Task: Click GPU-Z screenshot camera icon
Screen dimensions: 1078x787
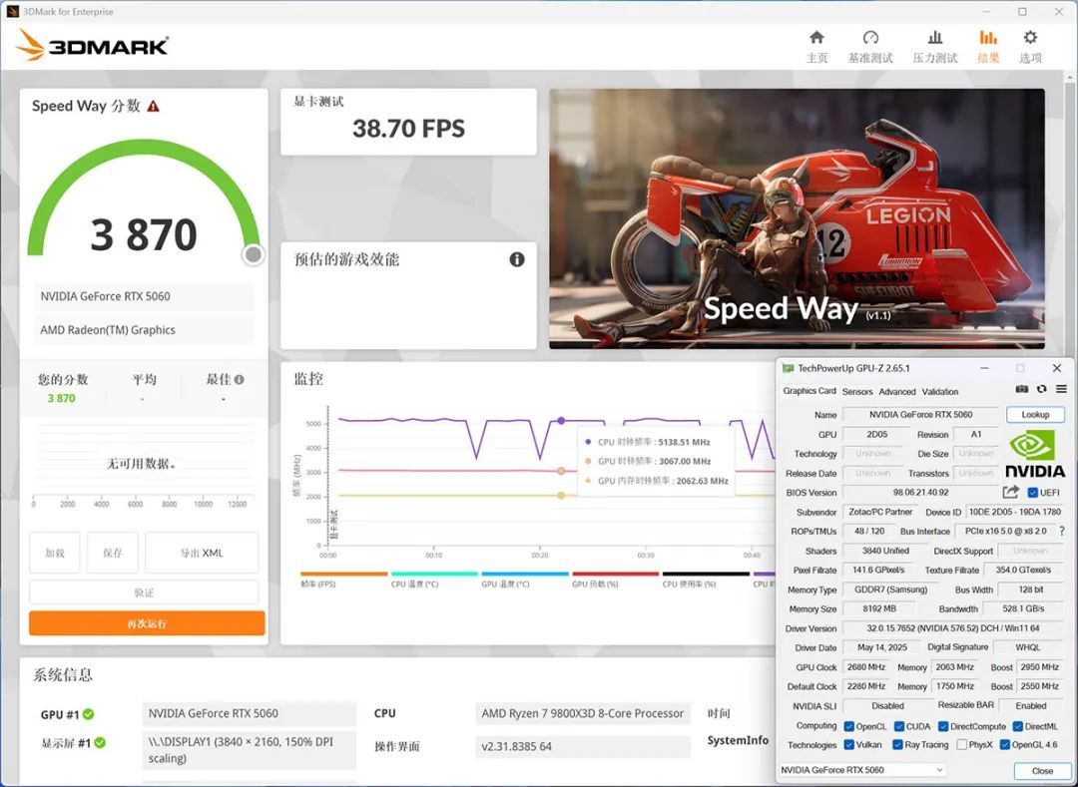Action: (1022, 389)
